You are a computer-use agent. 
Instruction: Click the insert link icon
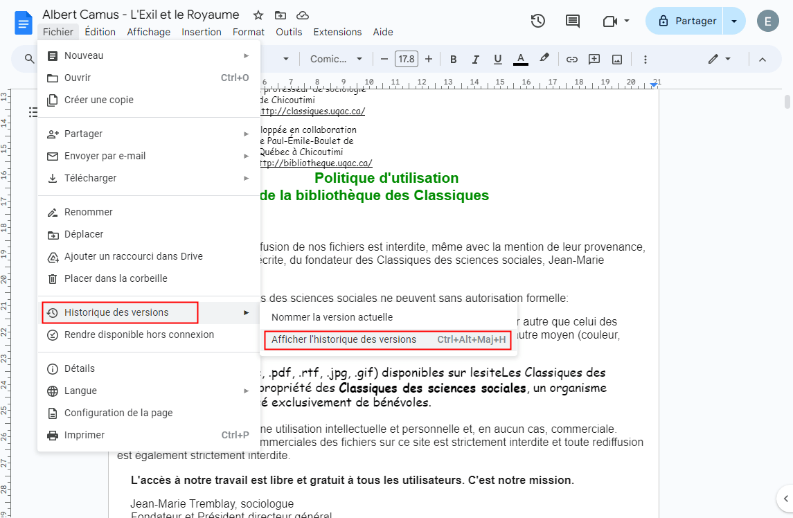(x=572, y=60)
